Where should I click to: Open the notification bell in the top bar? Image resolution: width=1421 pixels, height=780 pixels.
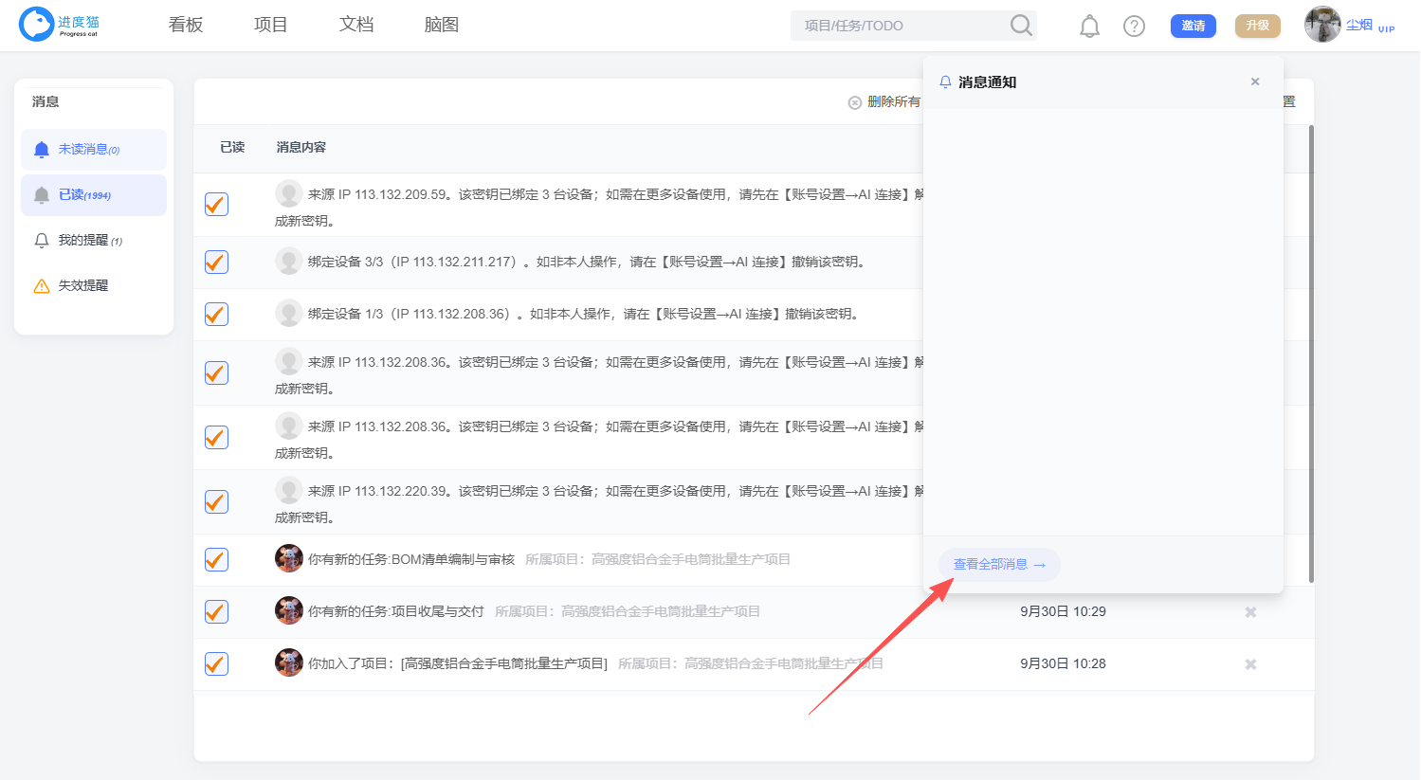click(x=1090, y=27)
